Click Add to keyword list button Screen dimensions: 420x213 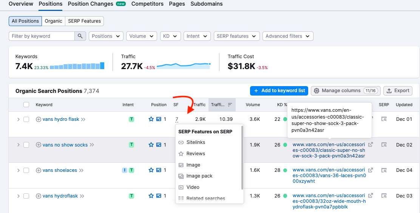[x=279, y=91]
